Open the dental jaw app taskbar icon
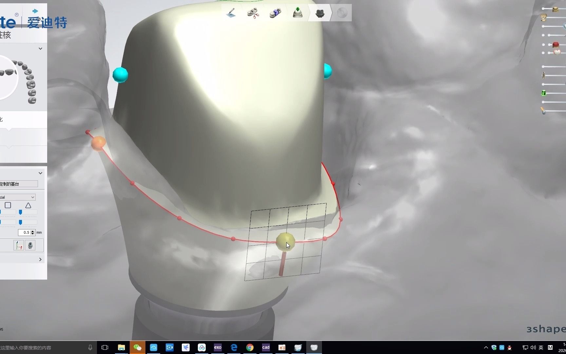566x354 pixels. coord(298,347)
